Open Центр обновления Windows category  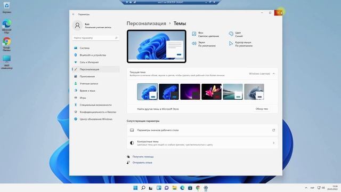[96, 119]
